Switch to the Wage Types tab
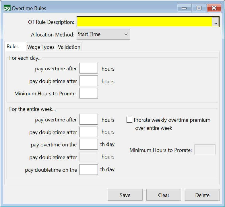The height and width of the screenshot is (207, 225). point(41,47)
